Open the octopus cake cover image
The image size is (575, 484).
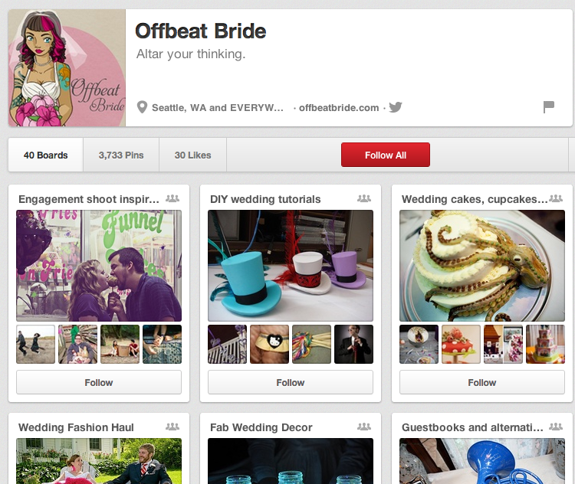point(482,266)
